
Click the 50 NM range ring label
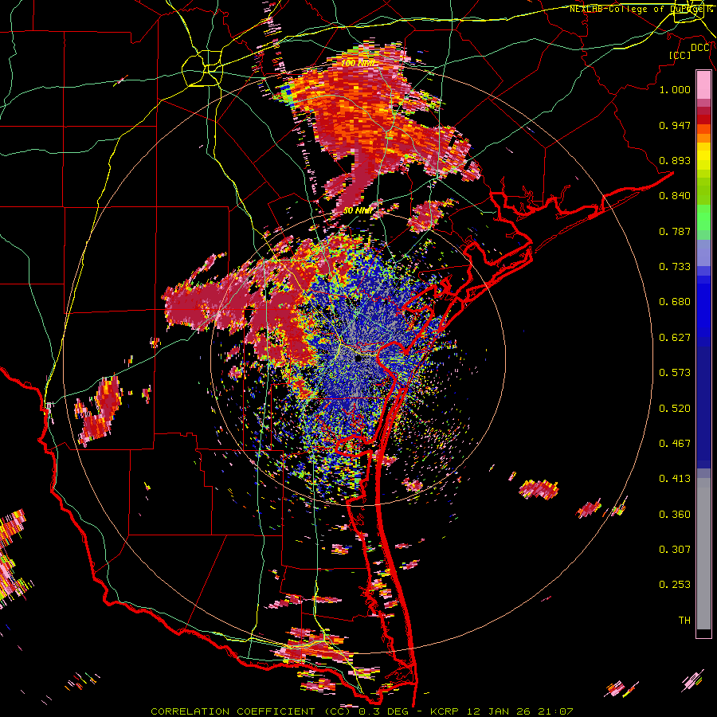point(358,211)
